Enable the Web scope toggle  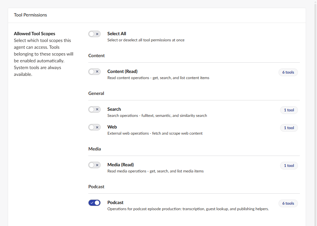[94, 127]
